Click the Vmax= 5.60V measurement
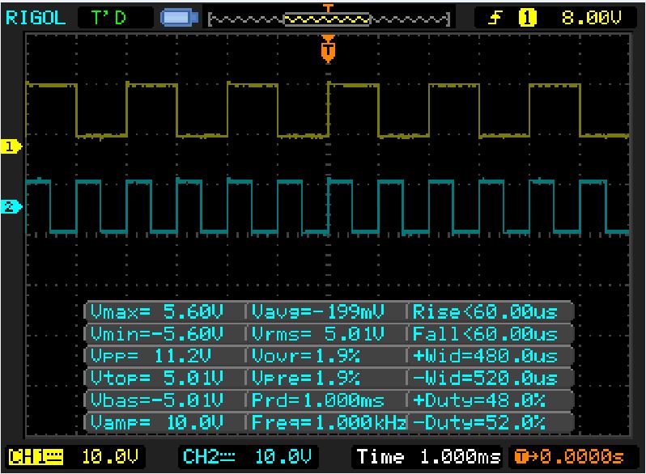Screen dimensions: 646x474 [x=157, y=311]
